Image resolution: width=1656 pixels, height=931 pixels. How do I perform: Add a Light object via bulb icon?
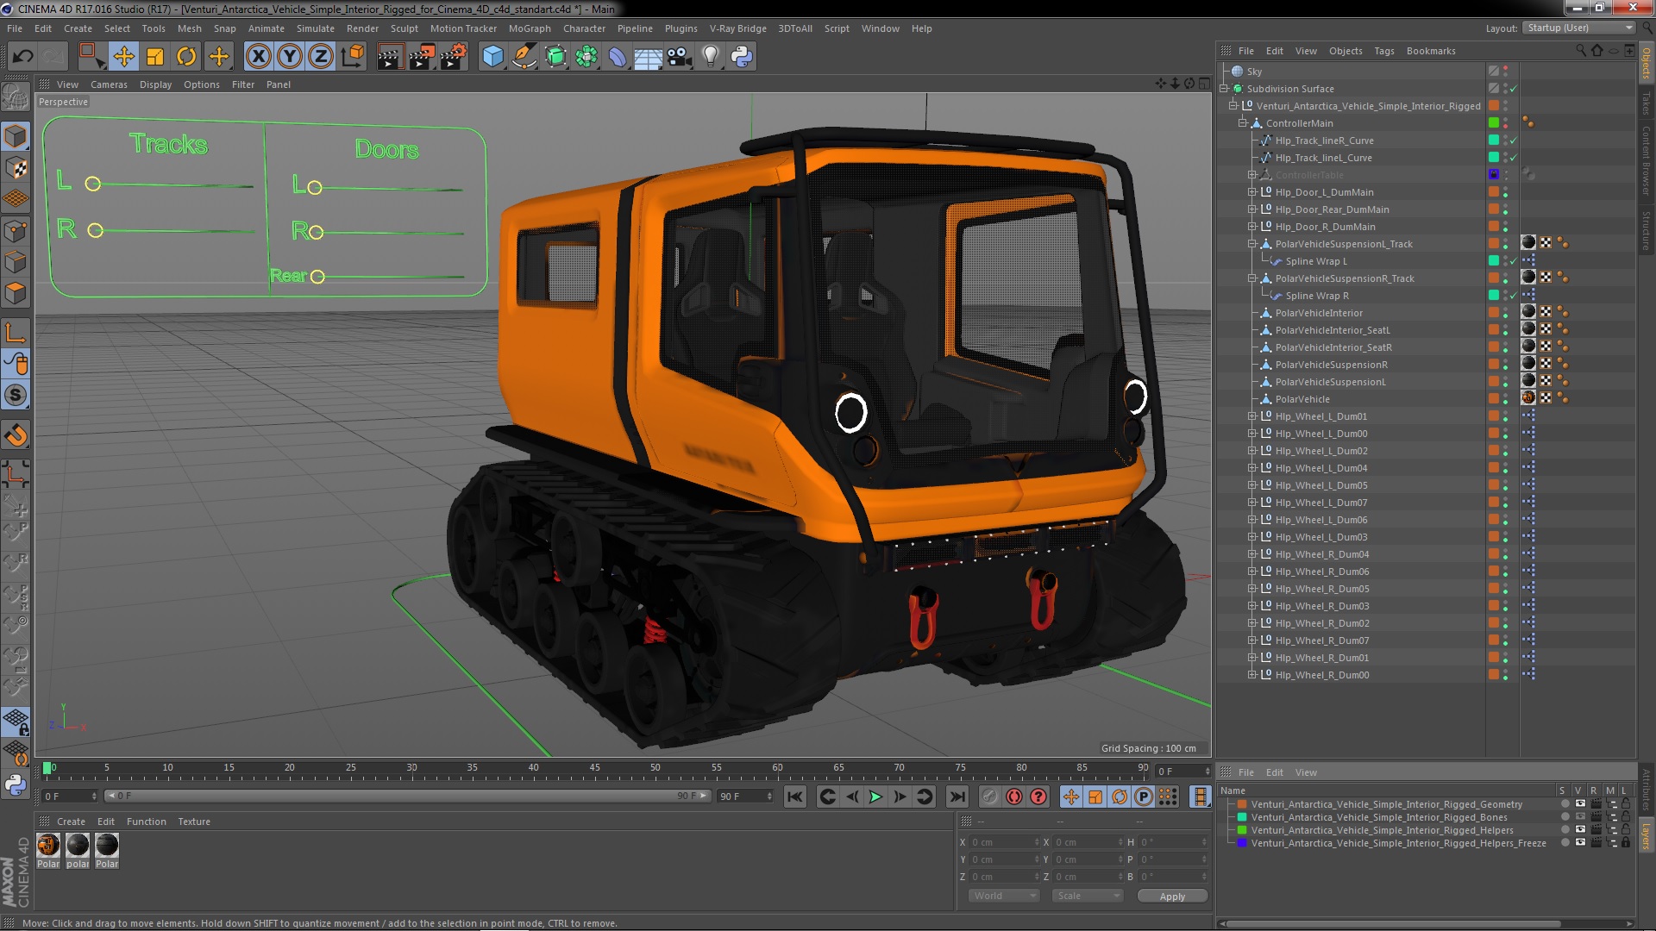711,57
